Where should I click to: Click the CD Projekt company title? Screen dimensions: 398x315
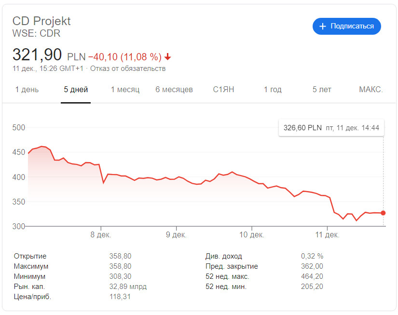(41, 21)
